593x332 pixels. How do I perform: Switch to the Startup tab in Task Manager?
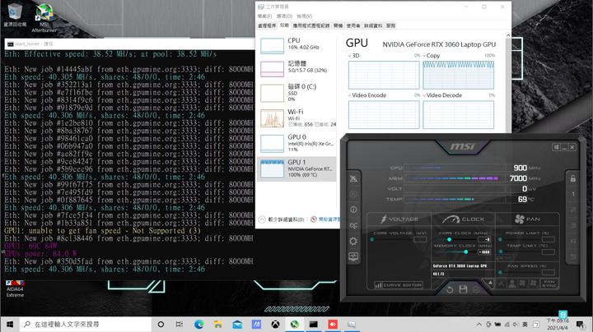pyautogui.click(x=339, y=25)
